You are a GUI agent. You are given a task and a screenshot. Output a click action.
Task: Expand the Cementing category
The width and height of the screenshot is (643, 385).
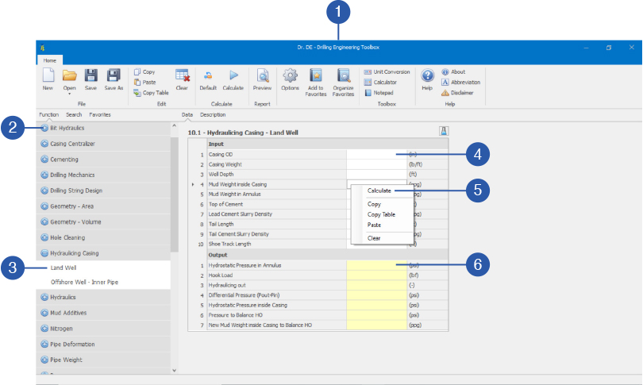click(64, 160)
